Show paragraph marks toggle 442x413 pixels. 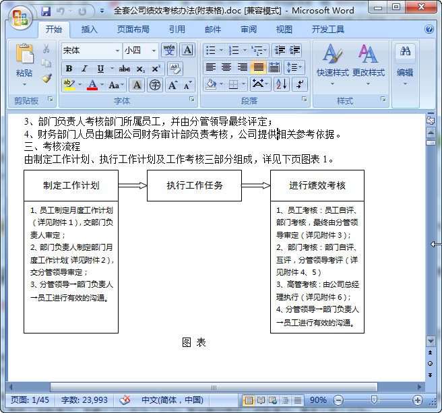(x=299, y=84)
